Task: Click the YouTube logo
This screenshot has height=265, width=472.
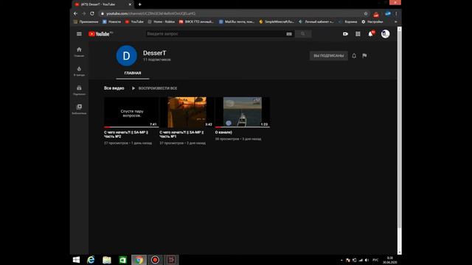Action: coord(99,34)
